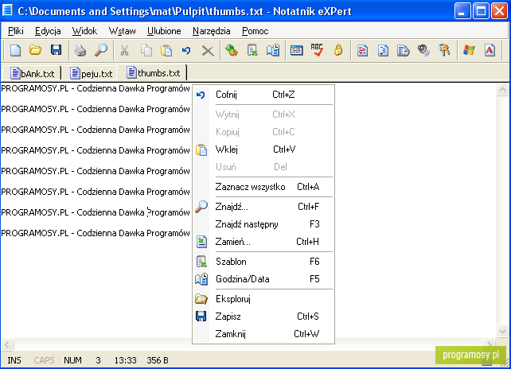Click the 356 B file size value

(x=158, y=360)
